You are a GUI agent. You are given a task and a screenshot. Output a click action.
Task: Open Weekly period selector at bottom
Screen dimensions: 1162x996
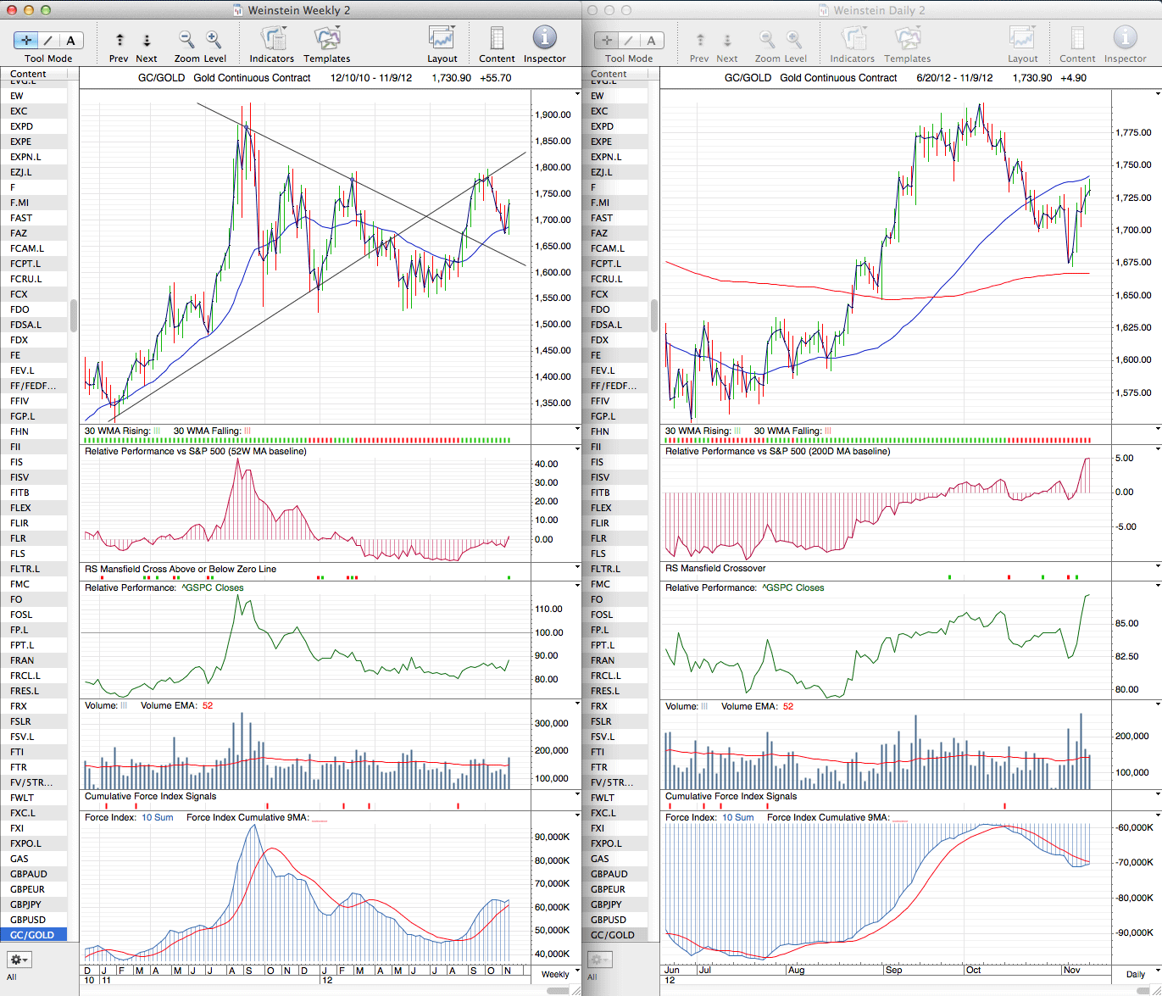tap(555, 974)
